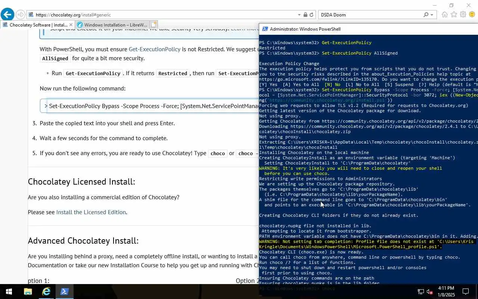The height and width of the screenshot is (299, 478).
Task: Open File Explorer from taskbar
Action: [x=28, y=292]
